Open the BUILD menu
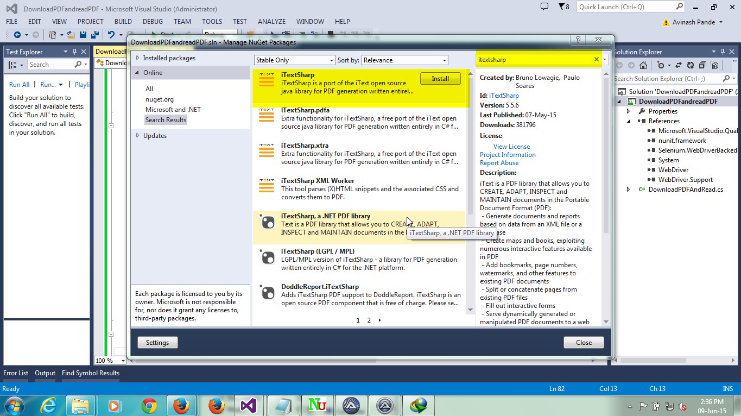Viewport: 741px width, 416px height. [123, 22]
